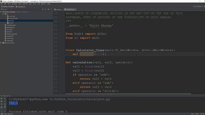Screen dimensions: 205x115
Task: Select intro.psd in project tree
Action: 9,32
